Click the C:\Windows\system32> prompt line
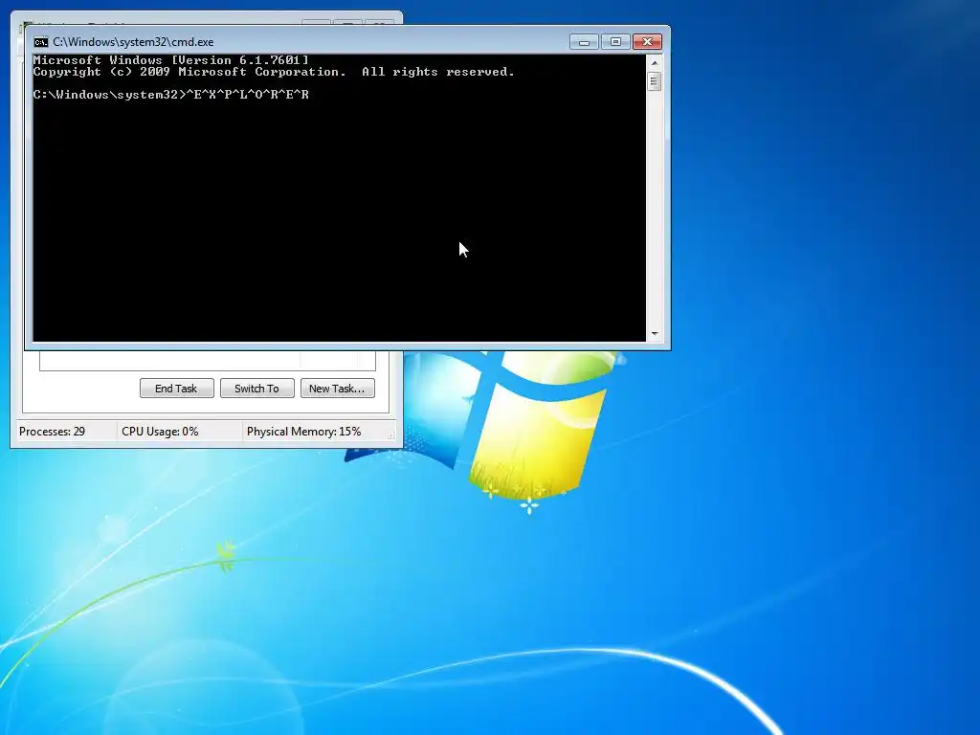The height and width of the screenshot is (735, 980). click(171, 95)
